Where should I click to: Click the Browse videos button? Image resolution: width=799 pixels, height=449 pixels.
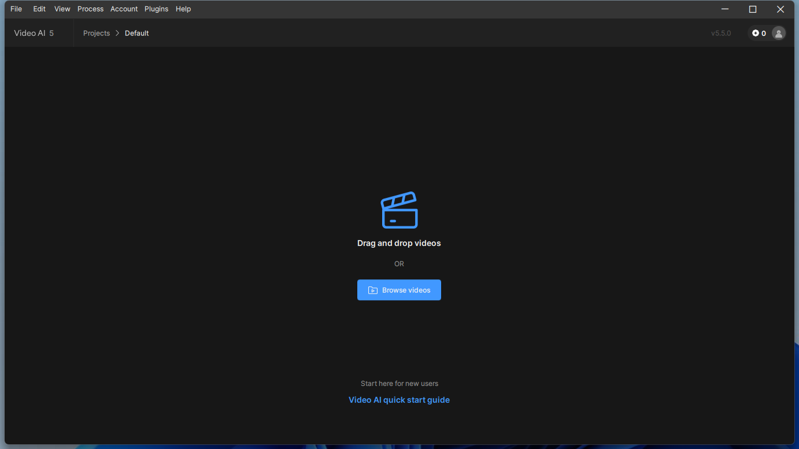click(399, 290)
